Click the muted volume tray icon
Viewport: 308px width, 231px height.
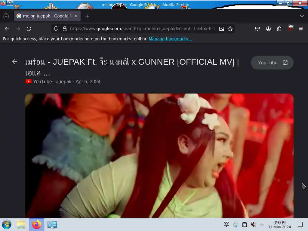pos(253,224)
